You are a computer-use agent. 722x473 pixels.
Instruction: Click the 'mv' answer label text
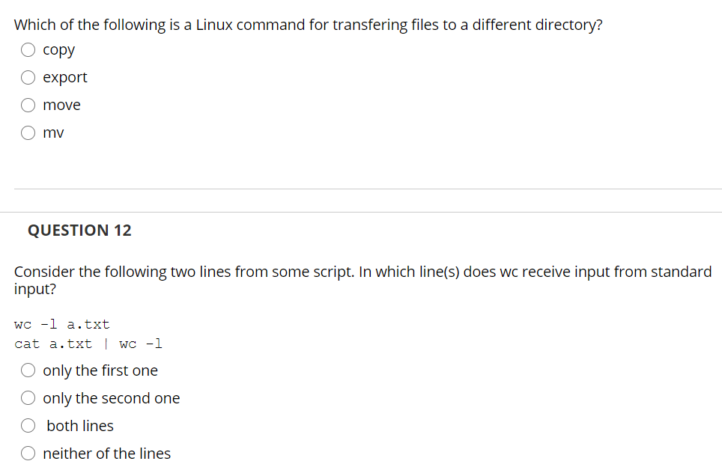(54, 133)
